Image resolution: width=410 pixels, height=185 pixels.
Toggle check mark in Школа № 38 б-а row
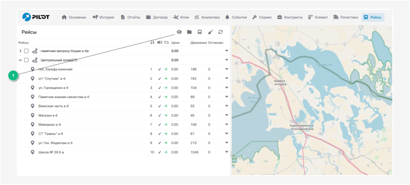(x=160, y=152)
